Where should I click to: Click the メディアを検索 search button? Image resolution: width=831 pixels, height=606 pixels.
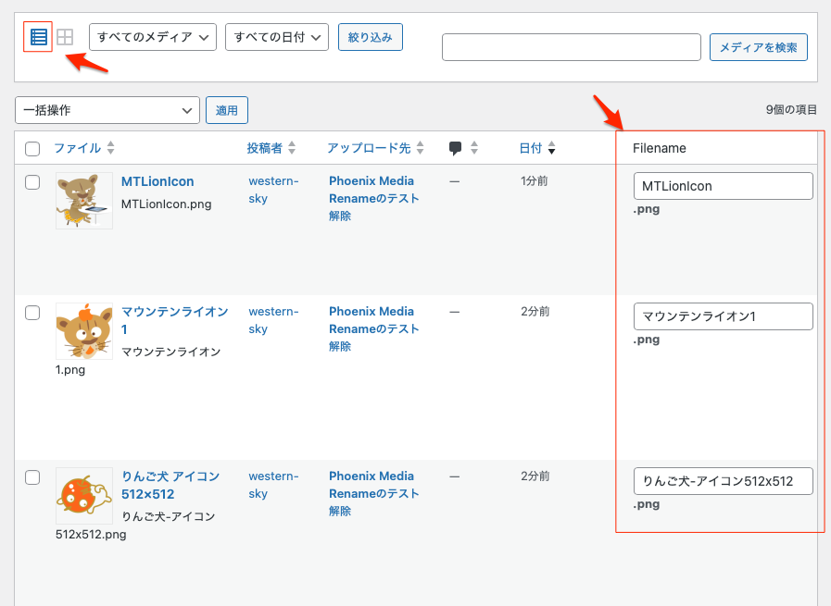[758, 47]
